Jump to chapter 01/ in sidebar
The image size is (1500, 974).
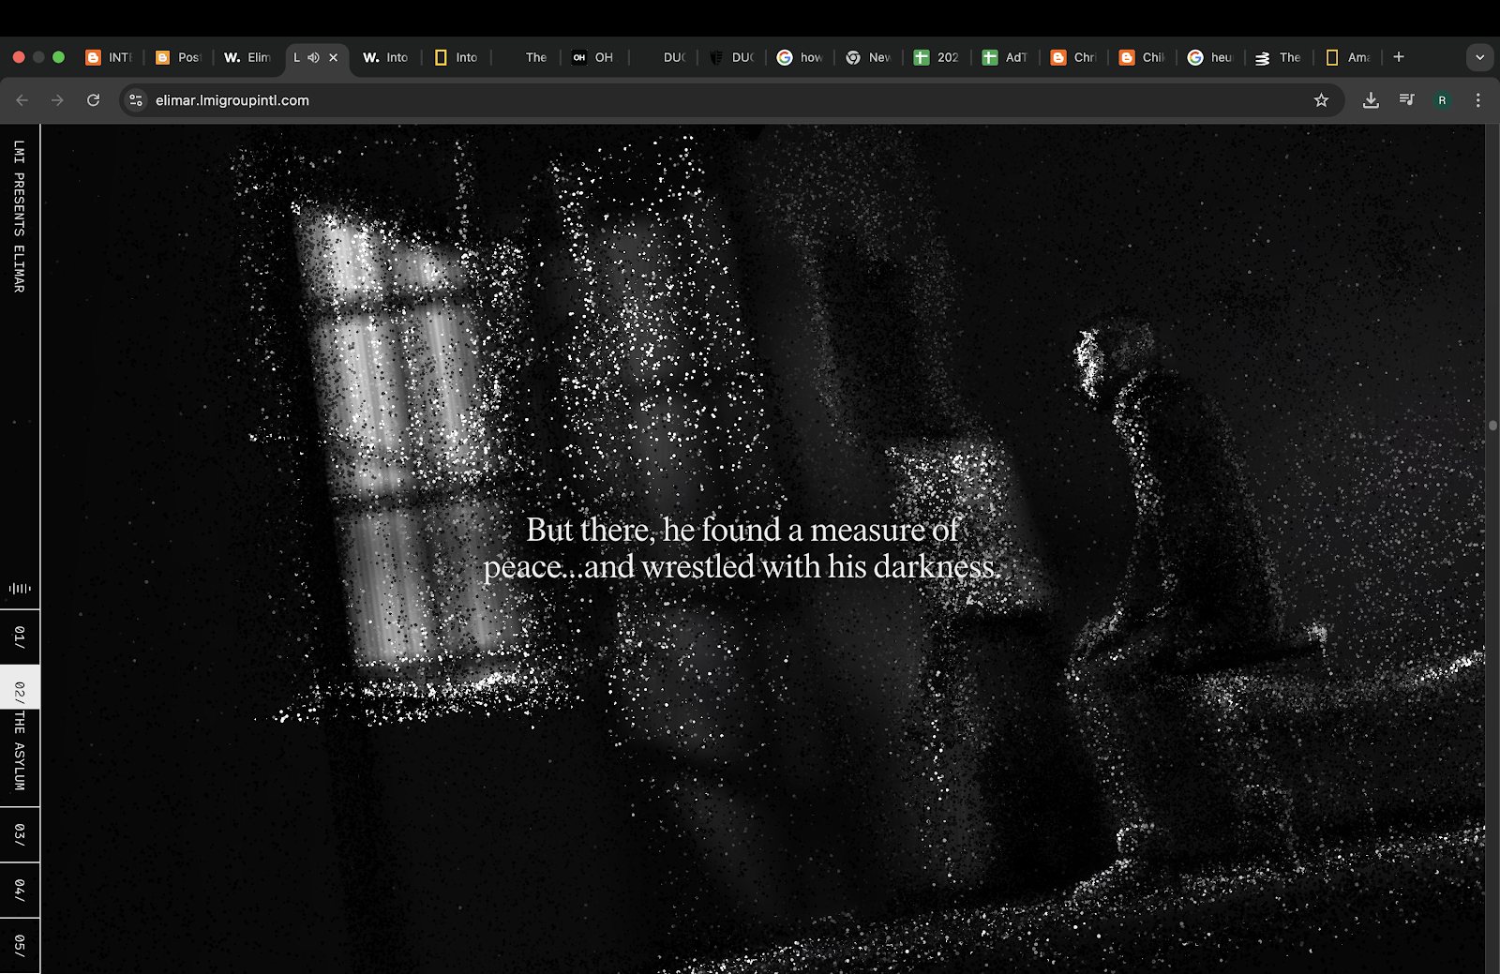20,637
